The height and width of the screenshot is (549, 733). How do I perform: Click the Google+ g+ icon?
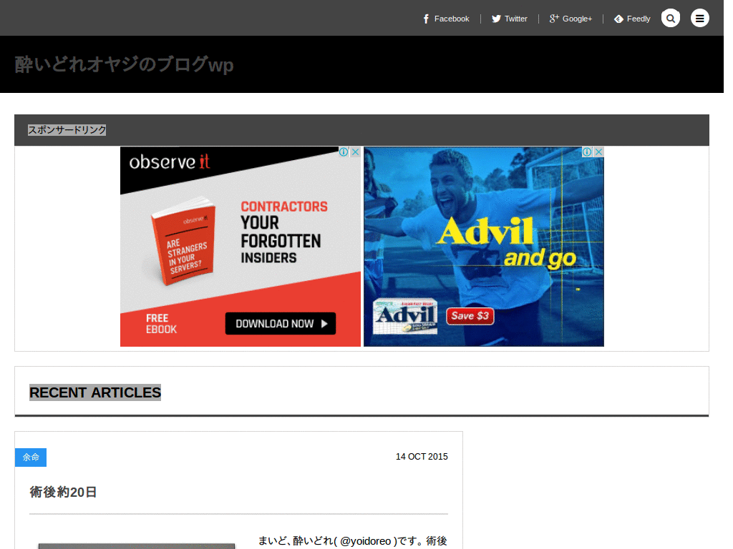[554, 19]
